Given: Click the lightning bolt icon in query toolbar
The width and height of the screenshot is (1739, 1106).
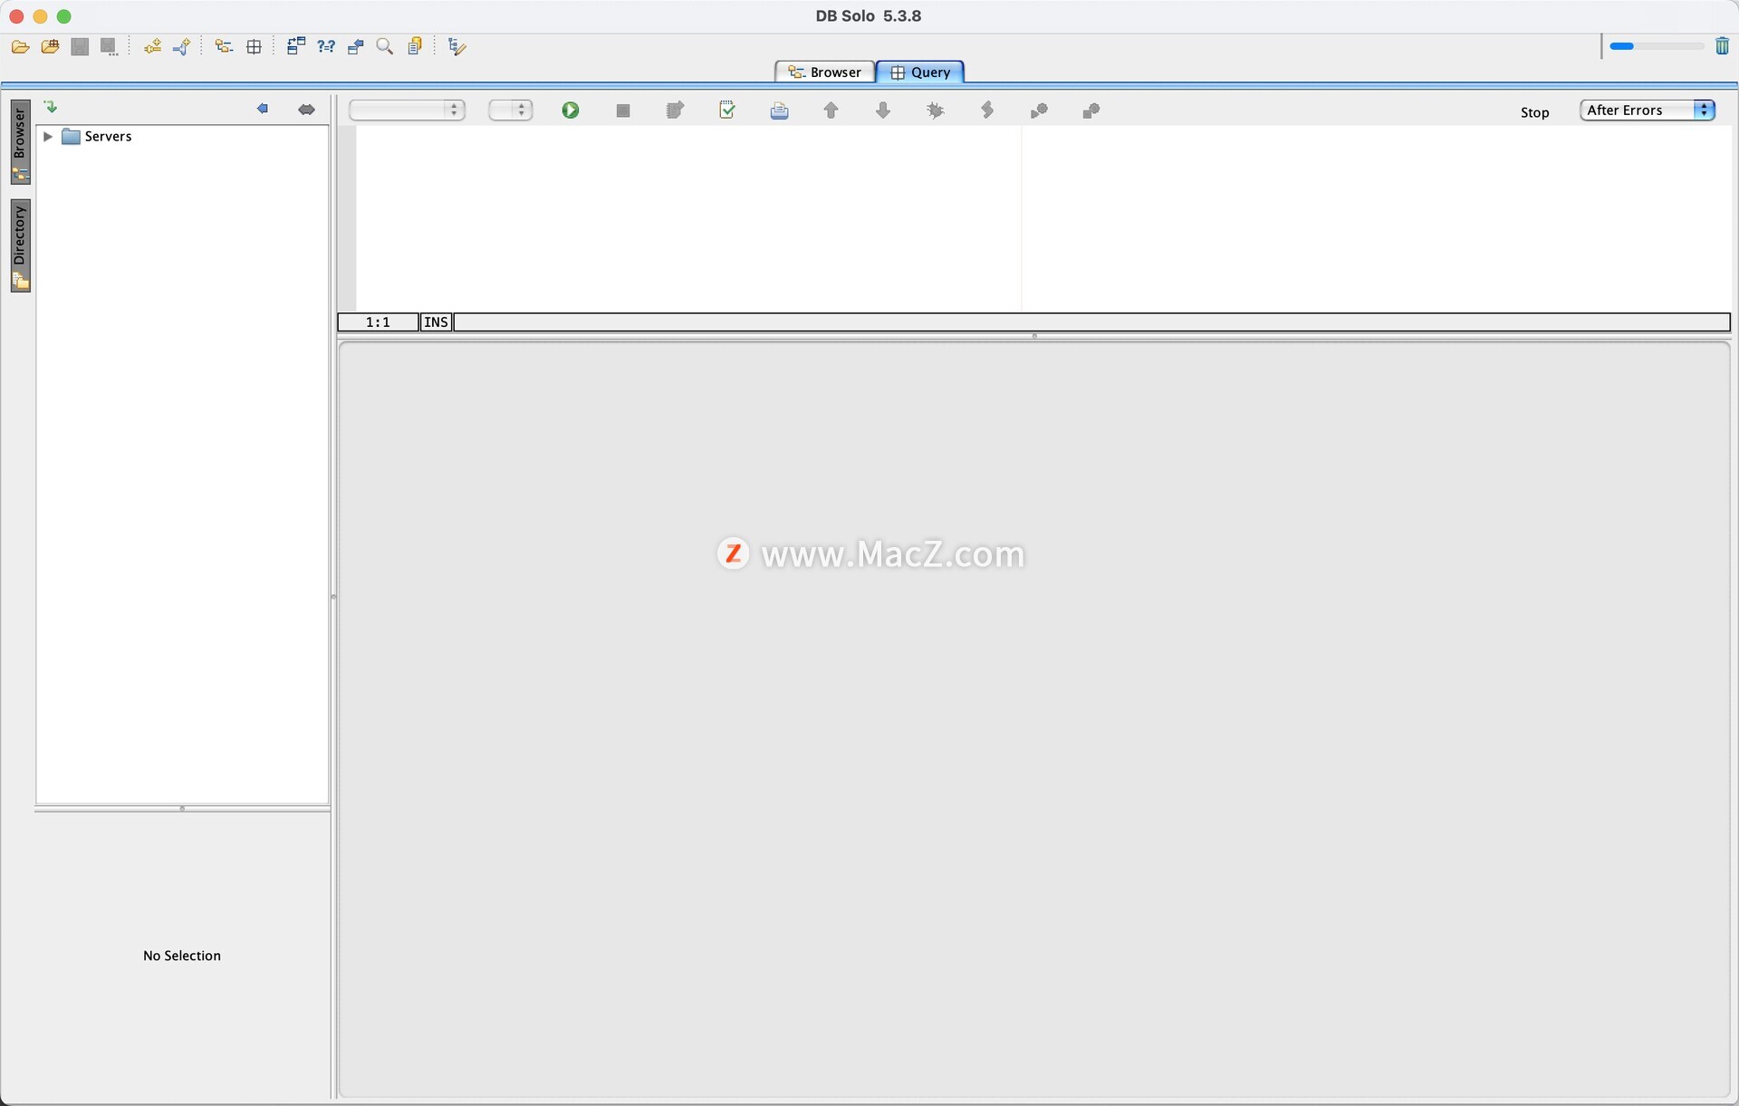Looking at the screenshot, I should [x=987, y=111].
